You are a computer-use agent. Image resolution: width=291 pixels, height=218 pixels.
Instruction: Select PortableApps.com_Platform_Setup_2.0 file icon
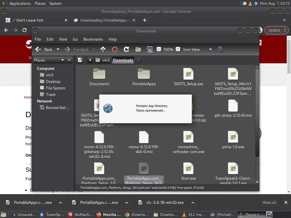click(x=99, y=169)
